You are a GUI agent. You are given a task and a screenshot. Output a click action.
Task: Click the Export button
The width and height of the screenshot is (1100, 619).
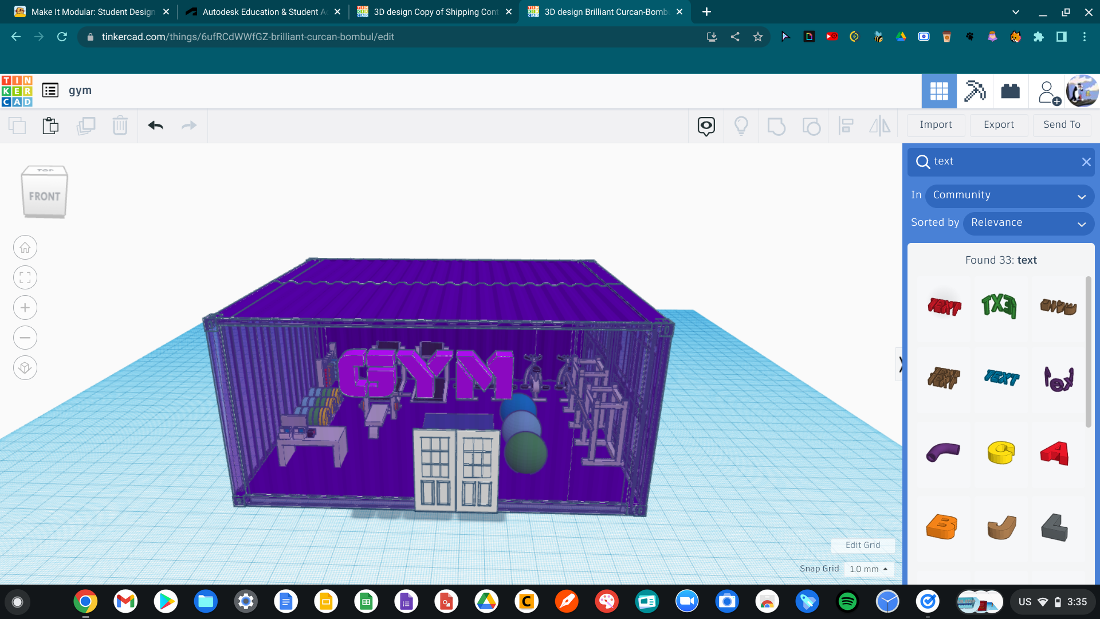(997, 125)
